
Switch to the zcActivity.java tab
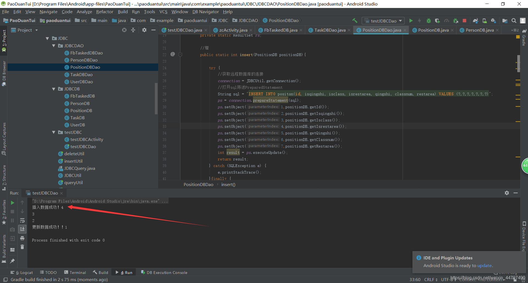(x=233, y=30)
